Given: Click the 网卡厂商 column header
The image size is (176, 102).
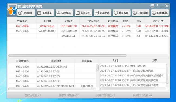Looking at the screenshot, I should pos(158,21).
